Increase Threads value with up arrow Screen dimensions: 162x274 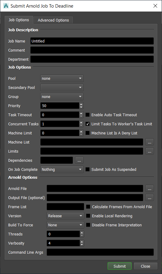(x=82, y=233)
